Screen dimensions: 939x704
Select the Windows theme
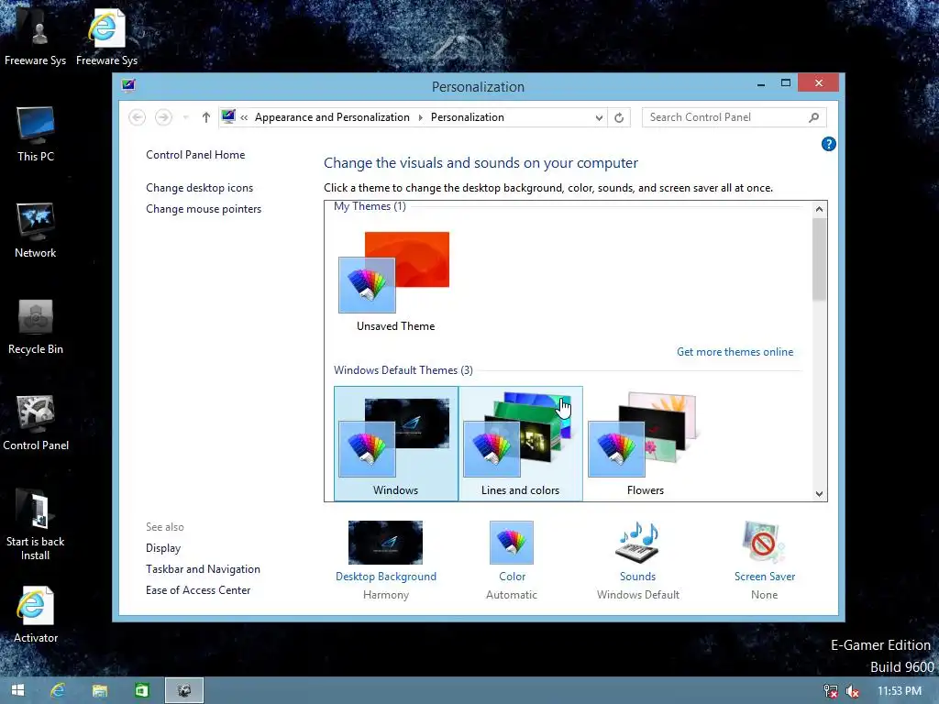coord(396,444)
